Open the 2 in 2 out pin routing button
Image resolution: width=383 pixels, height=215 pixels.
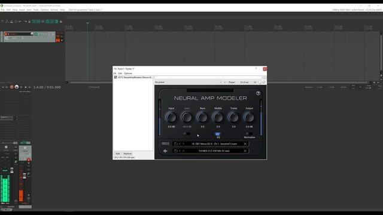click(x=244, y=82)
